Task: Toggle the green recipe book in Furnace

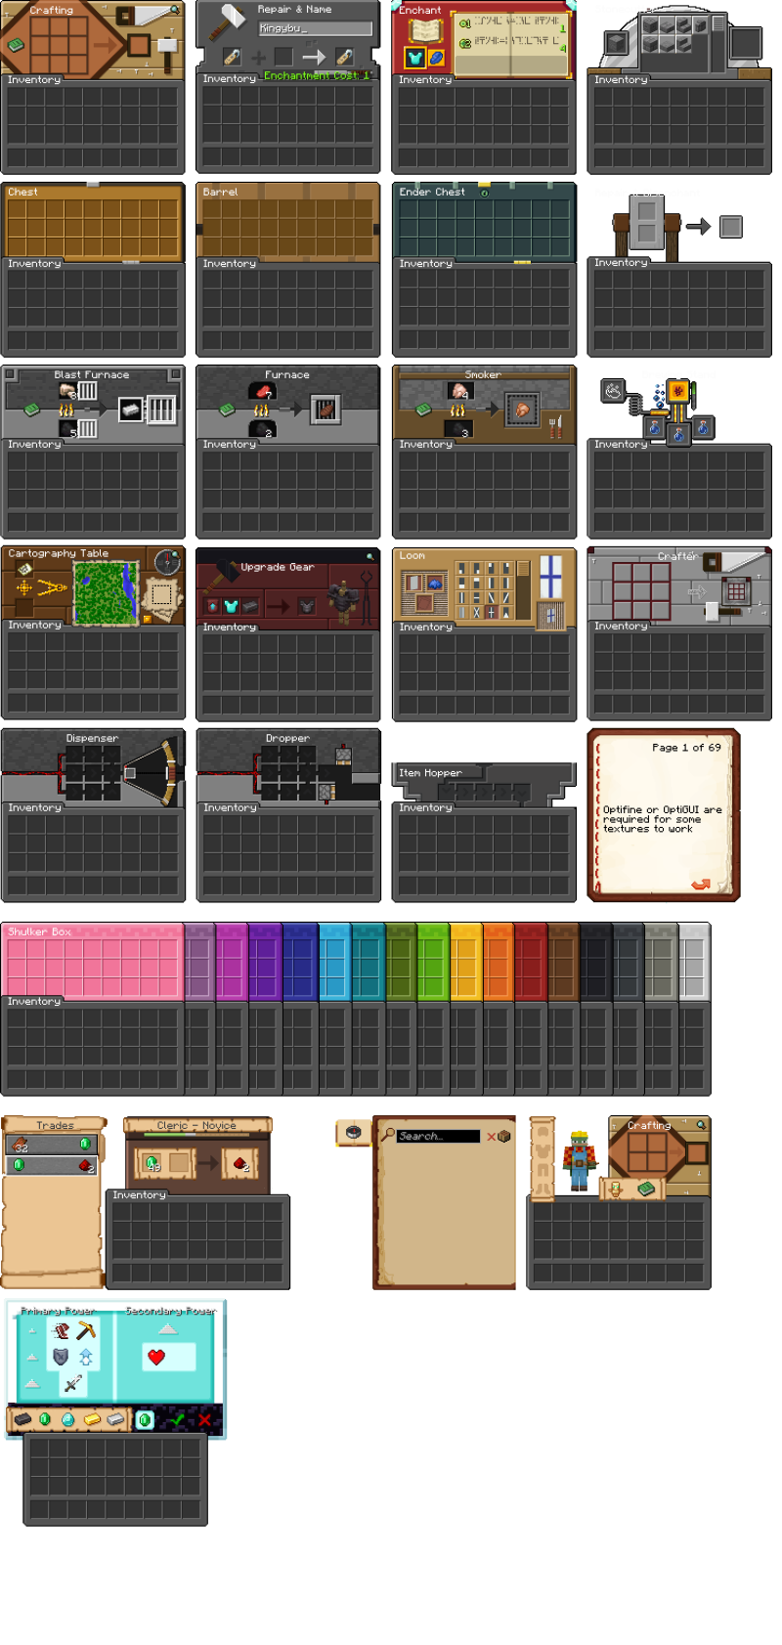Action: point(227,410)
